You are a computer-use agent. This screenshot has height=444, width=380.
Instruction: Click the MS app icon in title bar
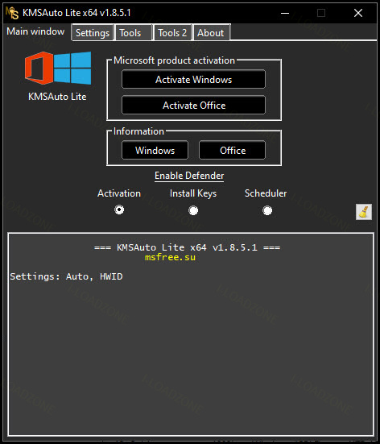click(x=12, y=13)
